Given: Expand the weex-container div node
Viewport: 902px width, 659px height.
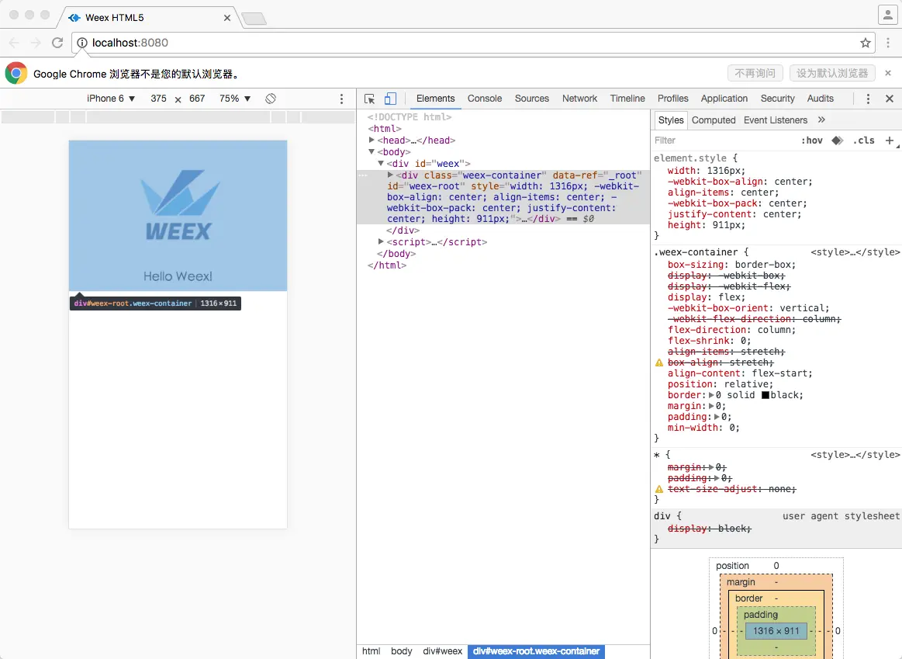Looking at the screenshot, I should click(x=391, y=175).
